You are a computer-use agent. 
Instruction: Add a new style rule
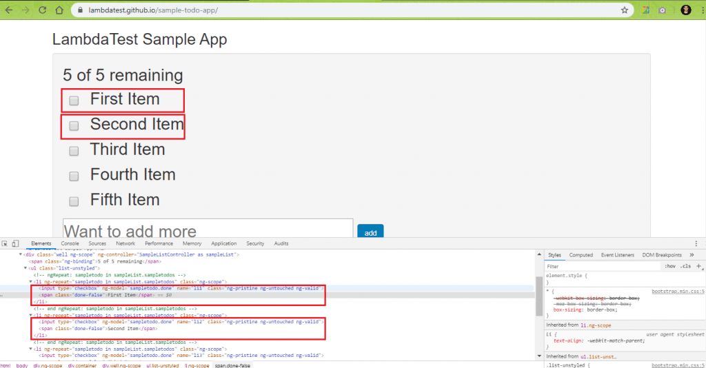699,266
